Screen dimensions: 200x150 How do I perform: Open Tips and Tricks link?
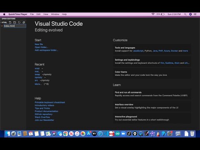click(42, 108)
